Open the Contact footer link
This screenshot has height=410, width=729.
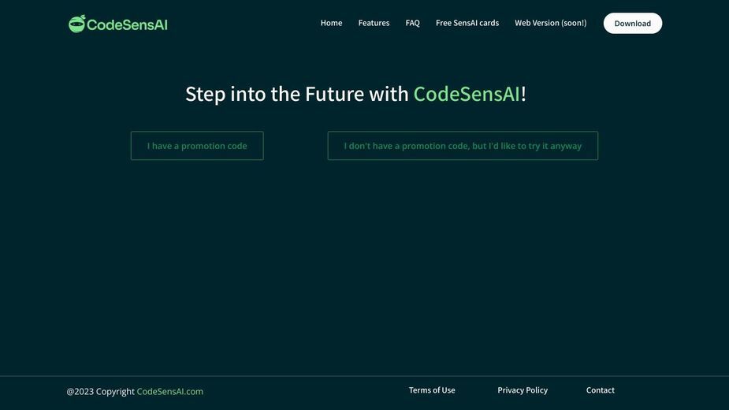[601, 390]
